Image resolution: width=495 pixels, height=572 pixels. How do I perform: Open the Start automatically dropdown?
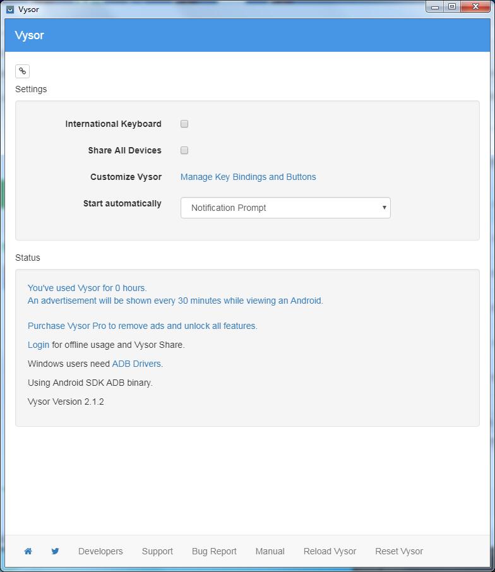[285, 208]
